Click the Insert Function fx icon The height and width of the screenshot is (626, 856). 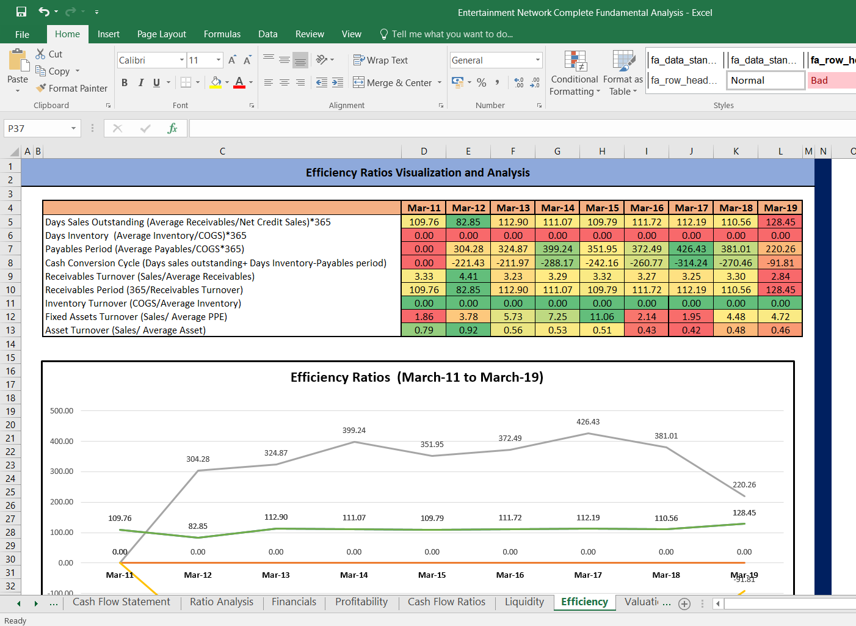173,128
